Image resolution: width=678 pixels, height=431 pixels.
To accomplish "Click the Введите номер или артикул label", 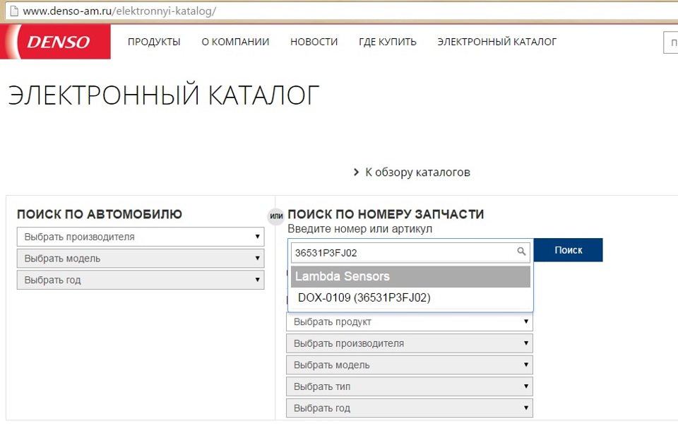I will 359,228.
